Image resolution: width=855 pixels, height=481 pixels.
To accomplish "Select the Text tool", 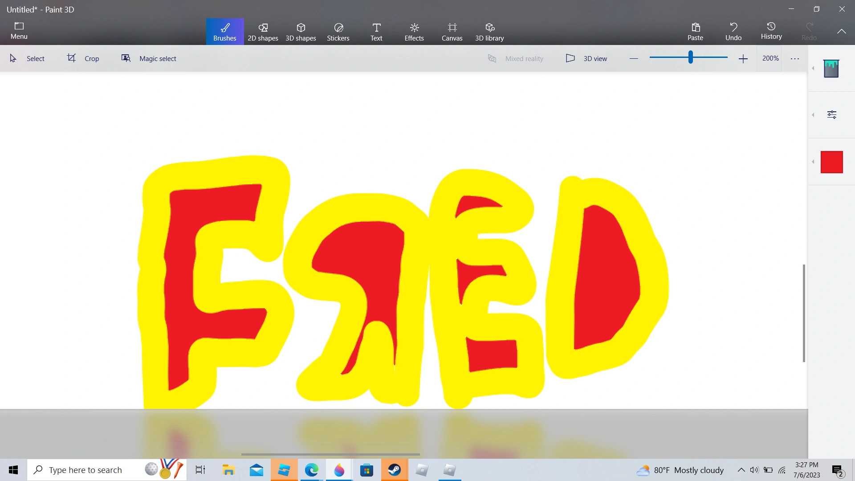I will pos(376,31).
